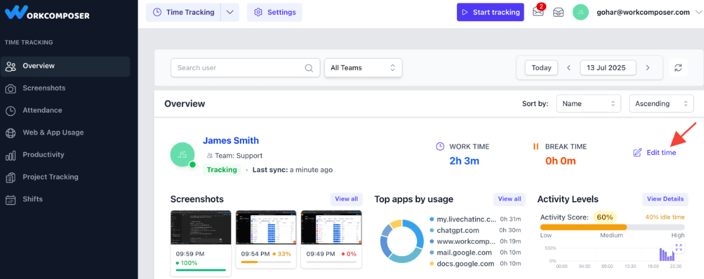Click James Smith's JS avatar

182,154
